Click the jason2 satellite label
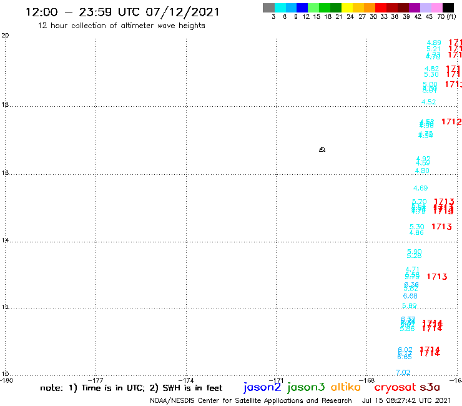The width and height of the screenshot is (462, 406). [262, 387]
